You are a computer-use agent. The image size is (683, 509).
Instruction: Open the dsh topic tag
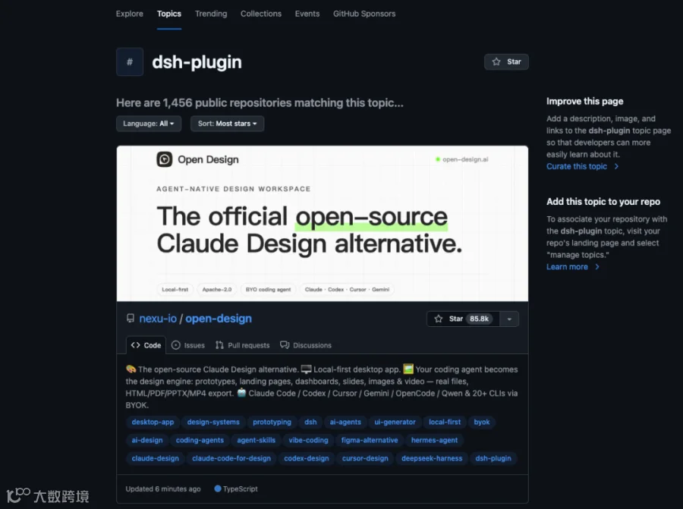coord(310,422)
